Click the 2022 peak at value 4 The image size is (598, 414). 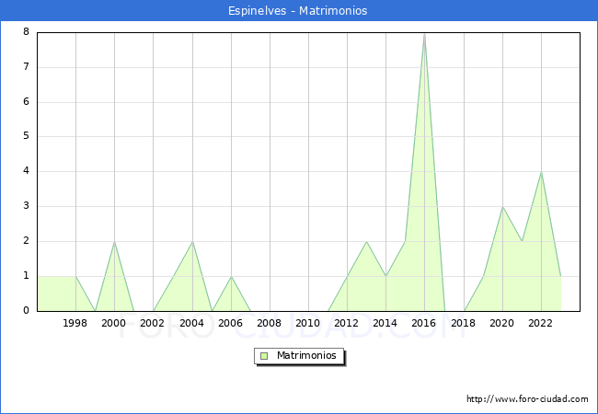541,172
